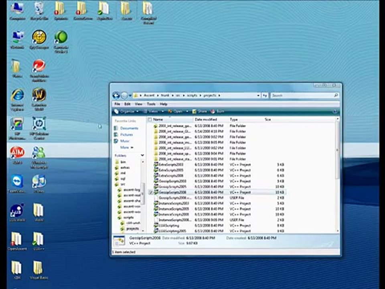Click the Explorer Forward arrow button
385x289 pixels.
point(124,96)
